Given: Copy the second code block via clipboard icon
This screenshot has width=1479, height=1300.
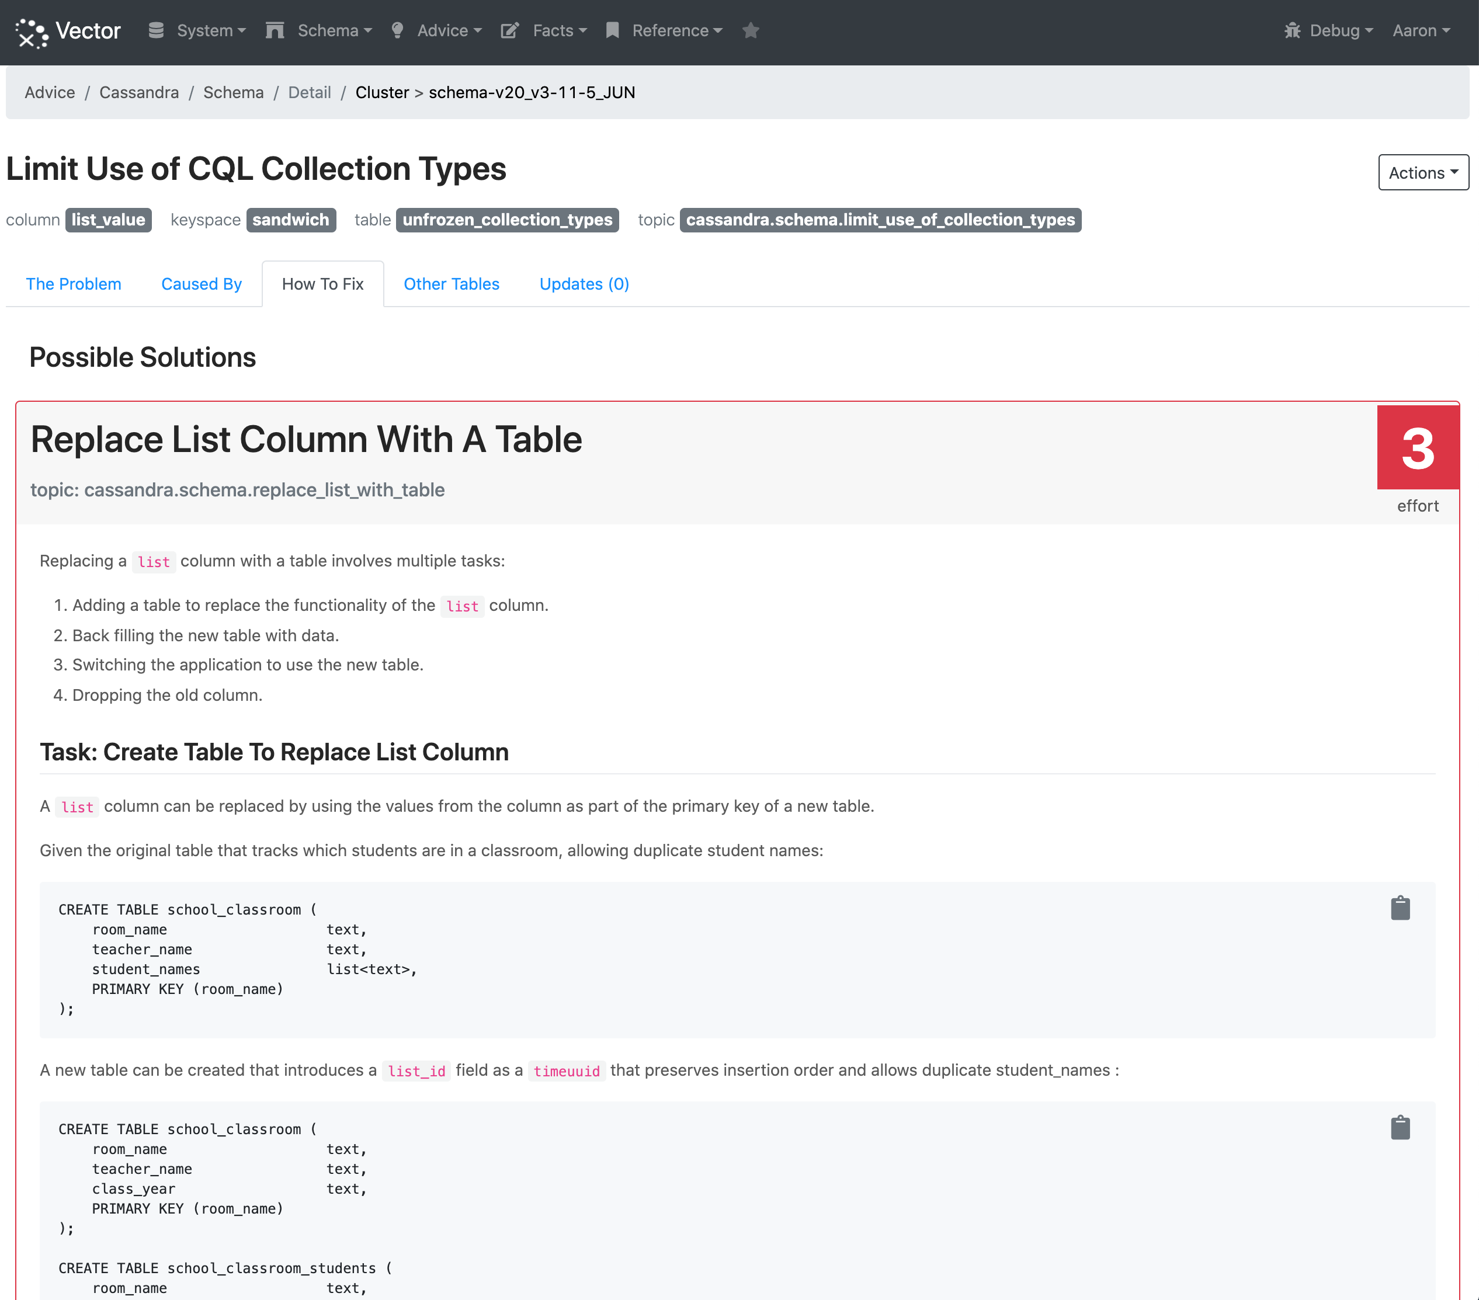Looking at the screenshot, I should tap(1400, 1127).
